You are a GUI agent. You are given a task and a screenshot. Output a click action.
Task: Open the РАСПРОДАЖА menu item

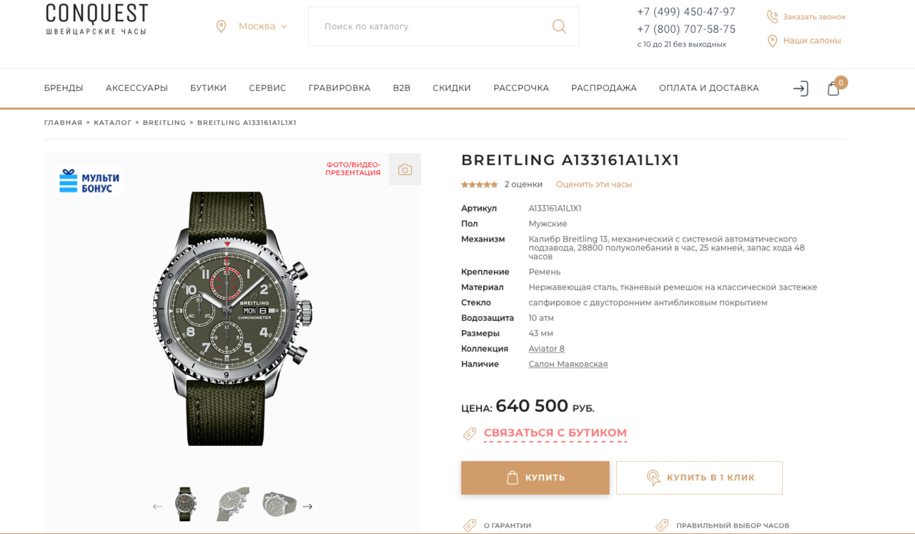click(x=603, y=88)
